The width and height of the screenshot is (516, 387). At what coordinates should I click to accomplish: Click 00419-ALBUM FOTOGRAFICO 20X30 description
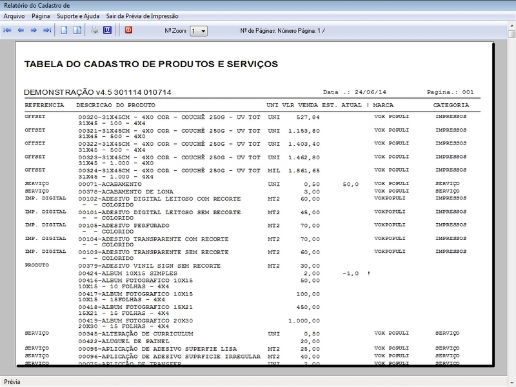(135, 321)
